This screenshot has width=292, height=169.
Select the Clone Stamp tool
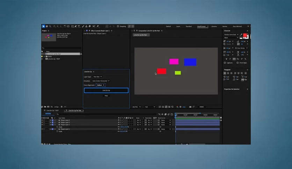click(86, 26)
